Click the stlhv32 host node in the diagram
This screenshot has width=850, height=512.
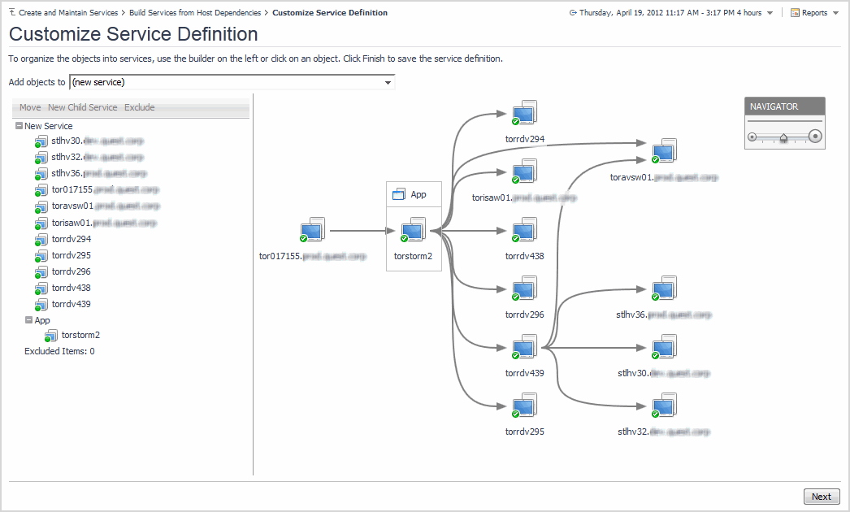[664, 406]
